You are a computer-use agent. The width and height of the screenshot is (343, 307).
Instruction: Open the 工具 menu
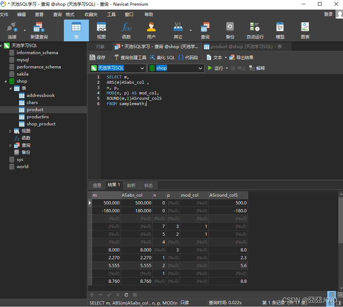pyautogui.click(x=111, y=14)
